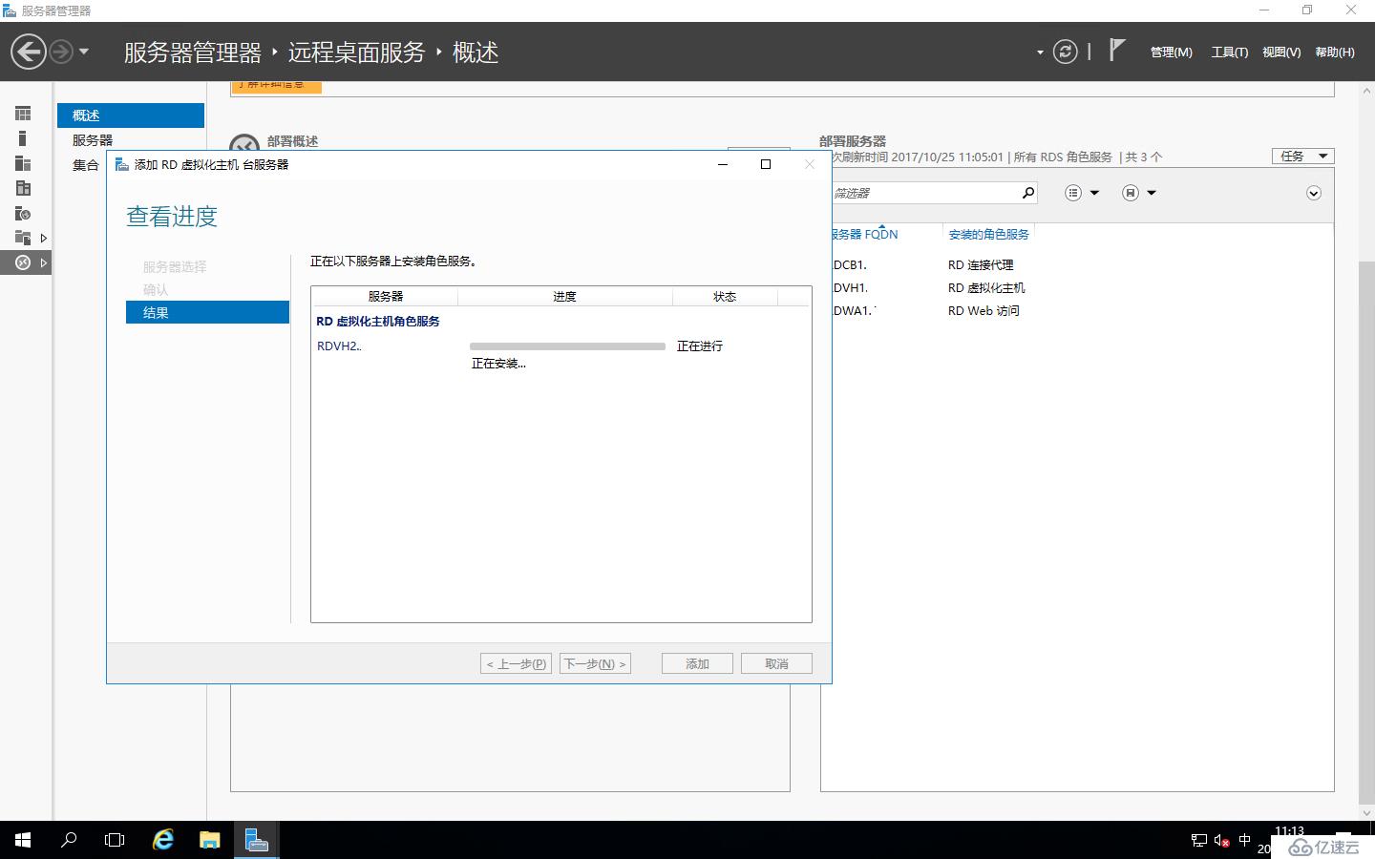Click the 下一步(N) button in the wizard
The image size is (1375, 859).
click(x=595, y=663)
